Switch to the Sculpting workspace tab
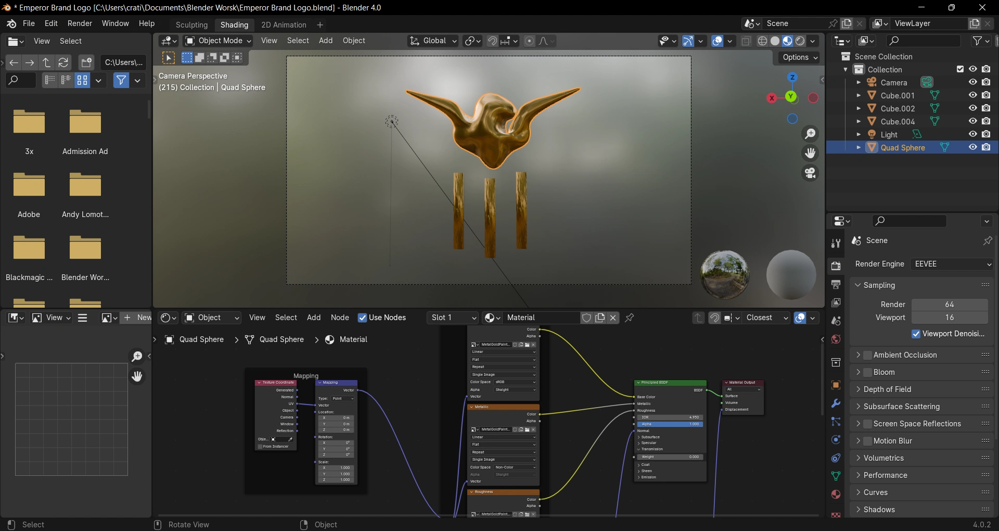Screen dimensions: 999x531 pyautogui.click(x=191, y=25)
